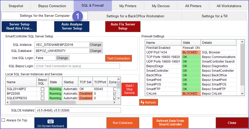This screenshot has height=129, width=249.
Task: Click Auto Fix Server Setup
Action: 123,26
